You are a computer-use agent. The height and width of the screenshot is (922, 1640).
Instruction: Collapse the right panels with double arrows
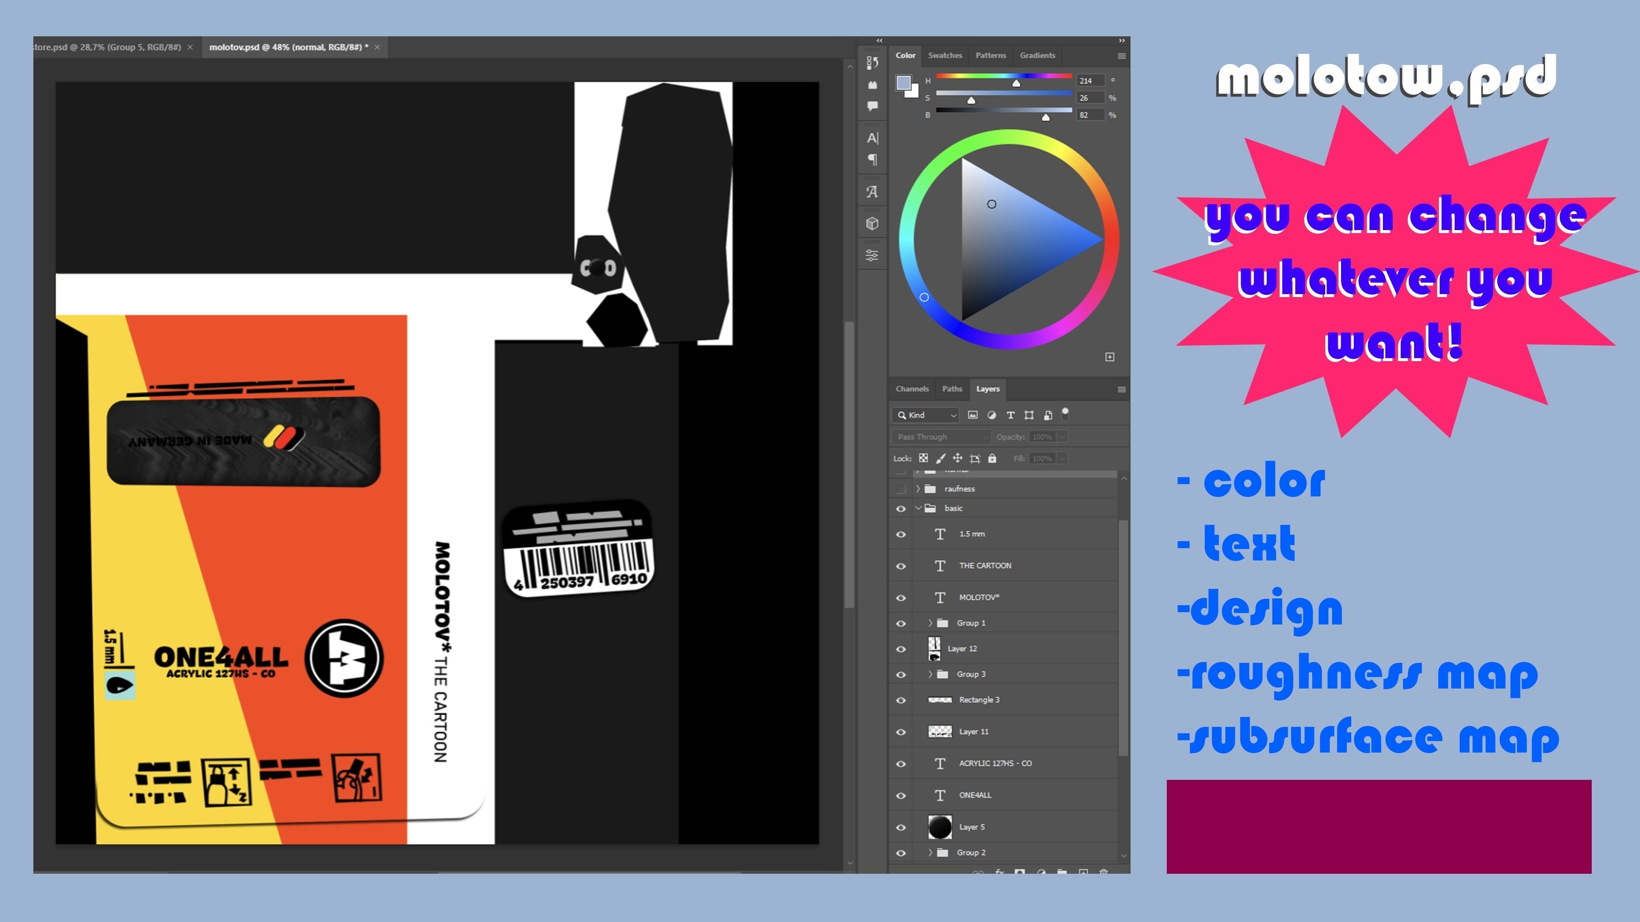1122,41
